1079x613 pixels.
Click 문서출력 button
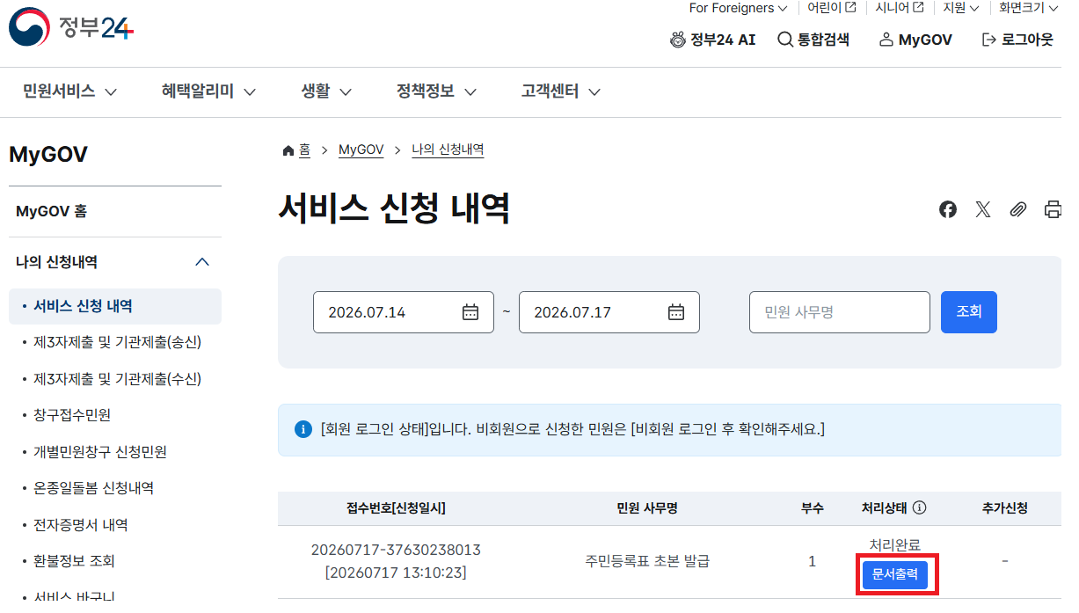pos(894,574)
